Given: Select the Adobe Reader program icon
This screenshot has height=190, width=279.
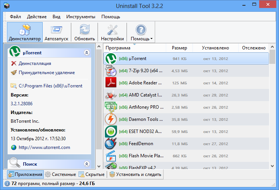Looking at the screenshot, I should click(111, 82).
